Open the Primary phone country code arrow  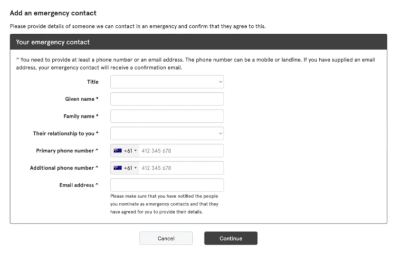pyautogui.click(x=136, y=151)
